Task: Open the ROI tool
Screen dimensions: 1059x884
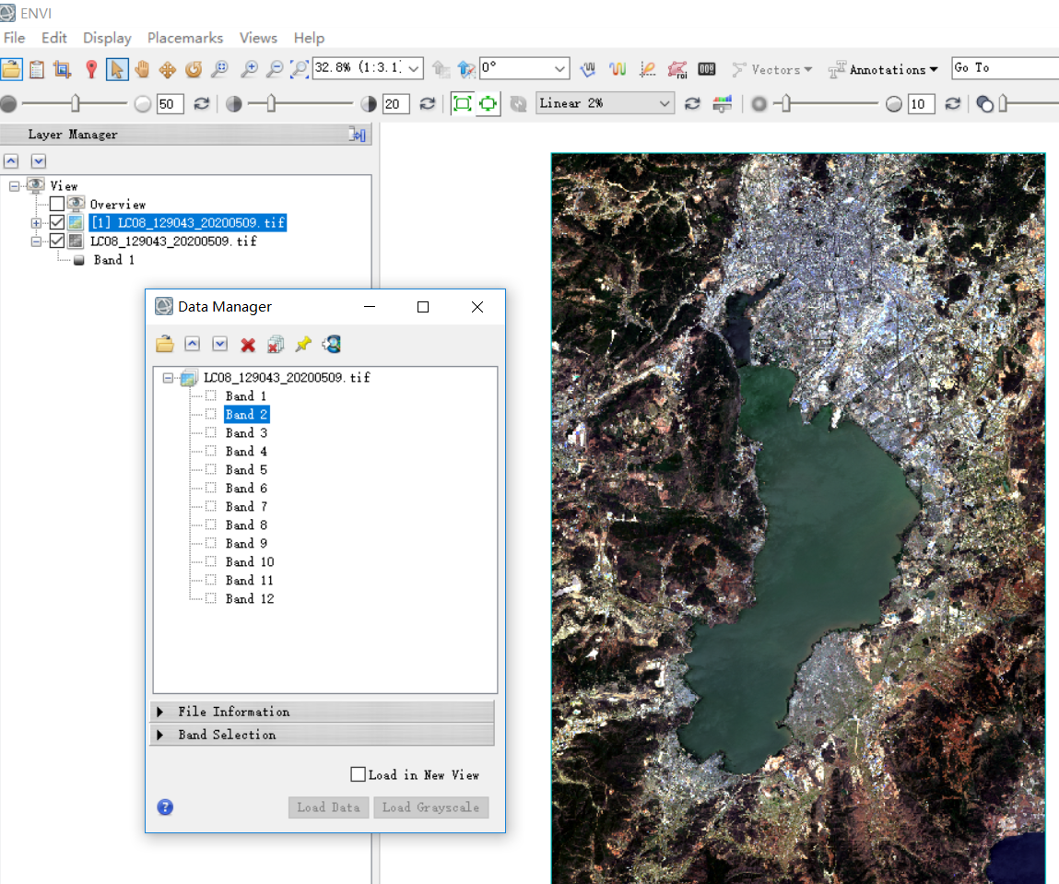Action: click(x=677, y=69)
